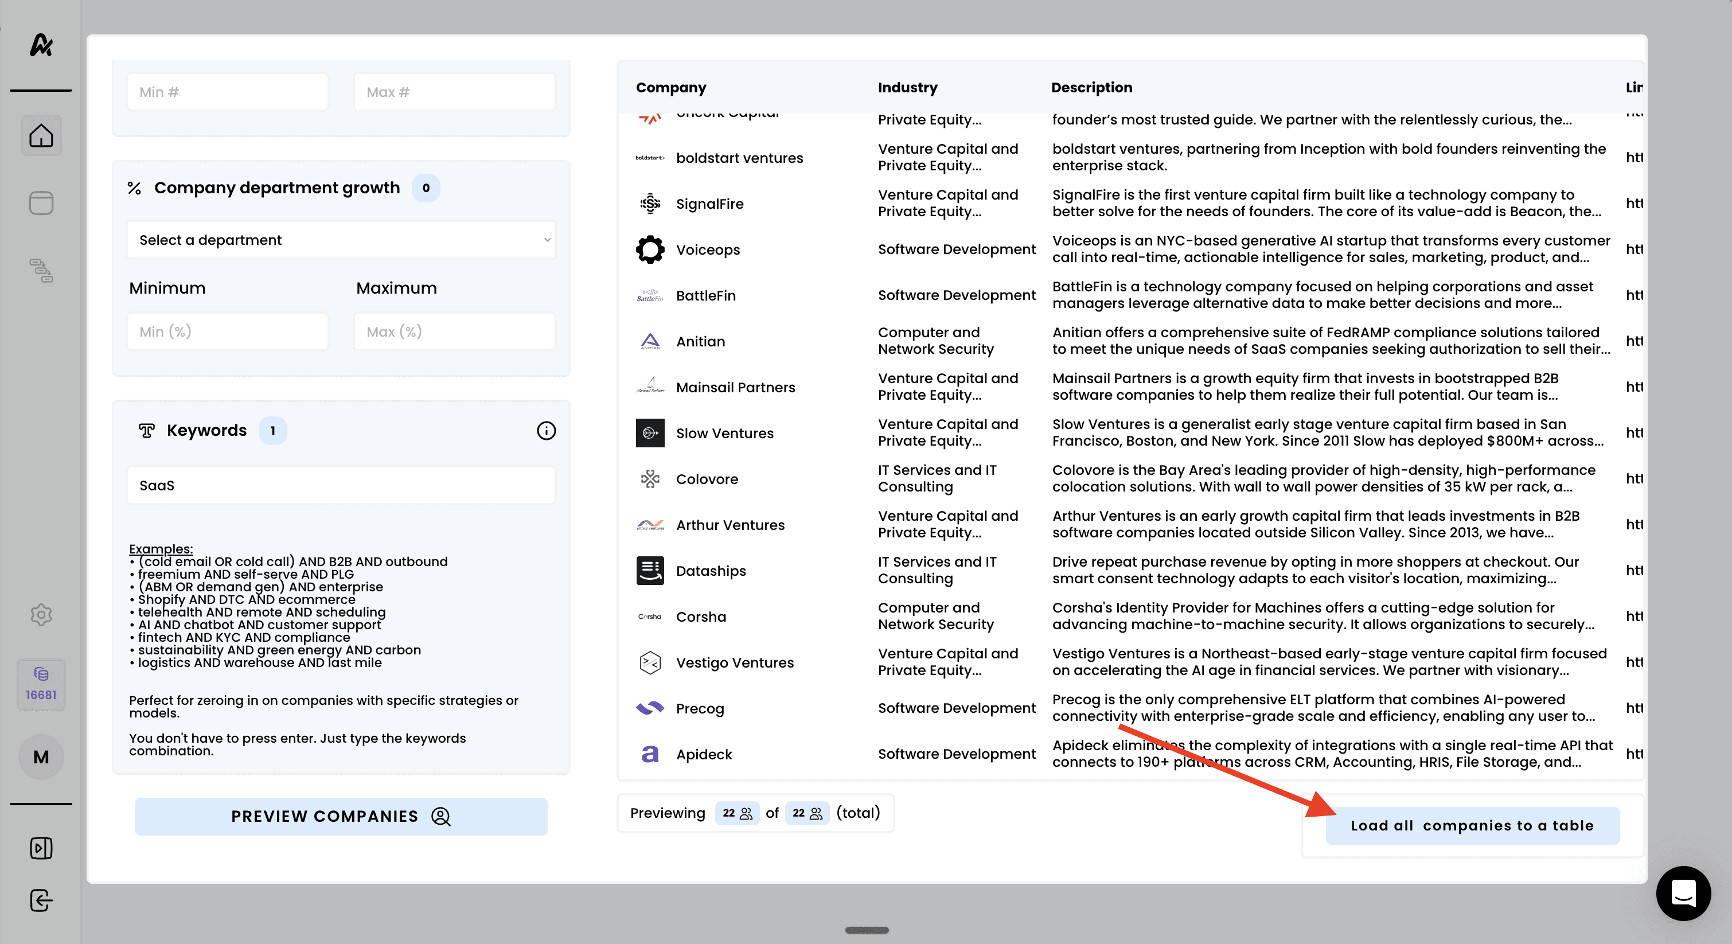Click the Industry column header
Viewport: 1732px width, 944px height.
(x=907, y=87)
